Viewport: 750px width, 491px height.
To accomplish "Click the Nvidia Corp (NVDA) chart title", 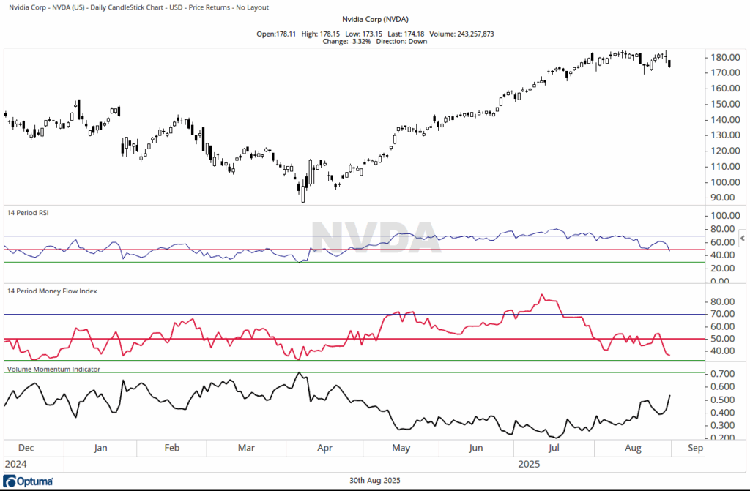I will pos(374,19).
